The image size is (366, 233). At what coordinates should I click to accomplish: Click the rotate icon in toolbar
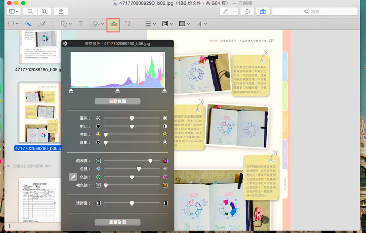tap(247, 11)
